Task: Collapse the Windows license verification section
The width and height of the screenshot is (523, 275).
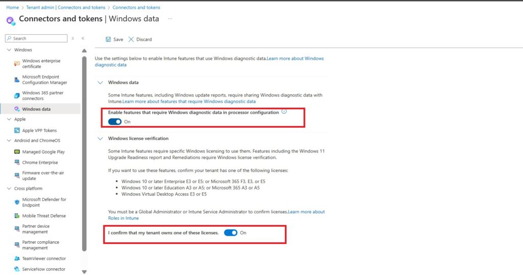Action: (x=100, y=138)
